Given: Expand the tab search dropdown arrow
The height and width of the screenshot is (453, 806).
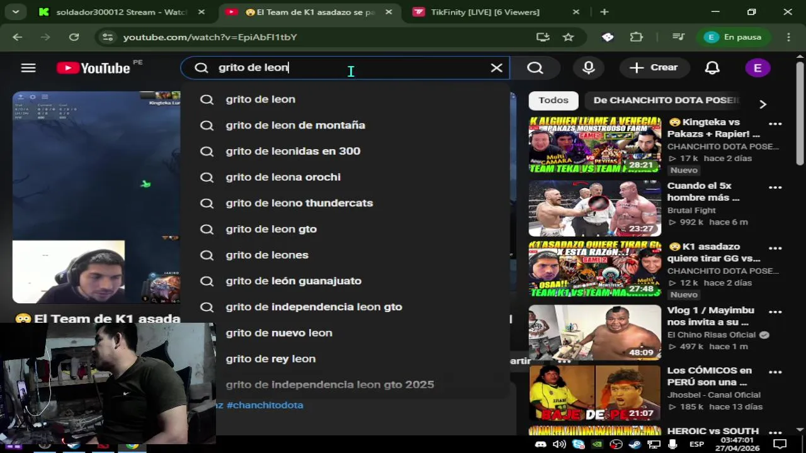Looking at the screenshot, I should 15,12.
